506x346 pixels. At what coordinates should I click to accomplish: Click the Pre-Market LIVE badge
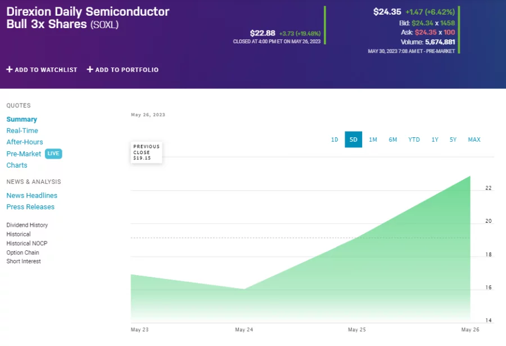(x=53, y=153)
